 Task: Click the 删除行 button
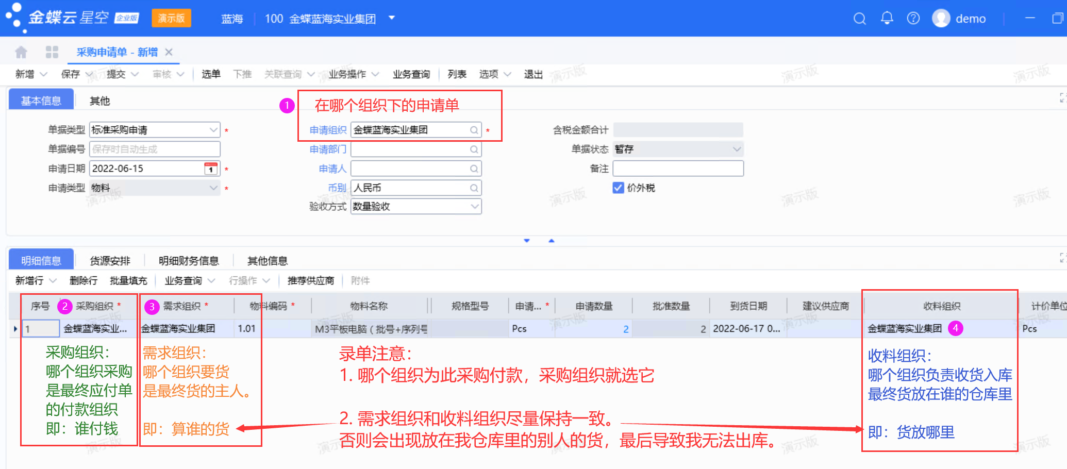84,281
